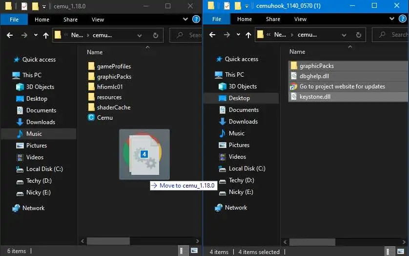Image resolution: width=409 pixels, height=256 pixels.
Task: Open Help in cemuhook window
Action: [403, 19]
